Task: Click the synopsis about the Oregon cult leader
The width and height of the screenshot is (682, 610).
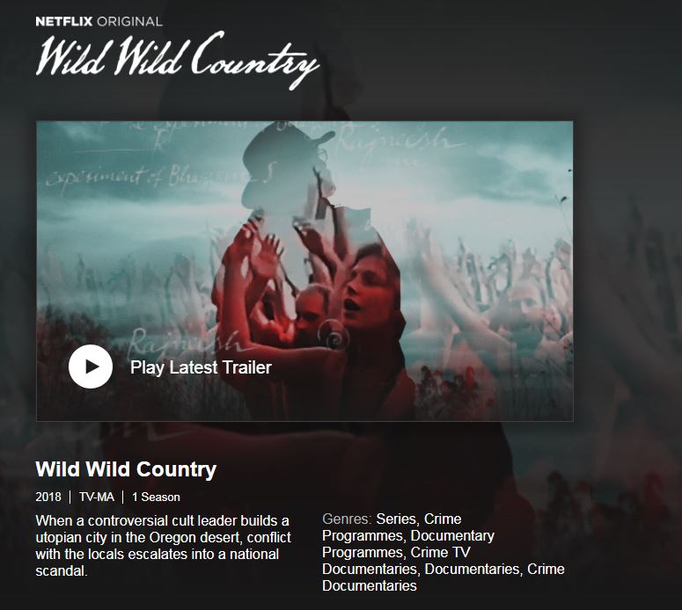Action: click(x=163, y=546)
